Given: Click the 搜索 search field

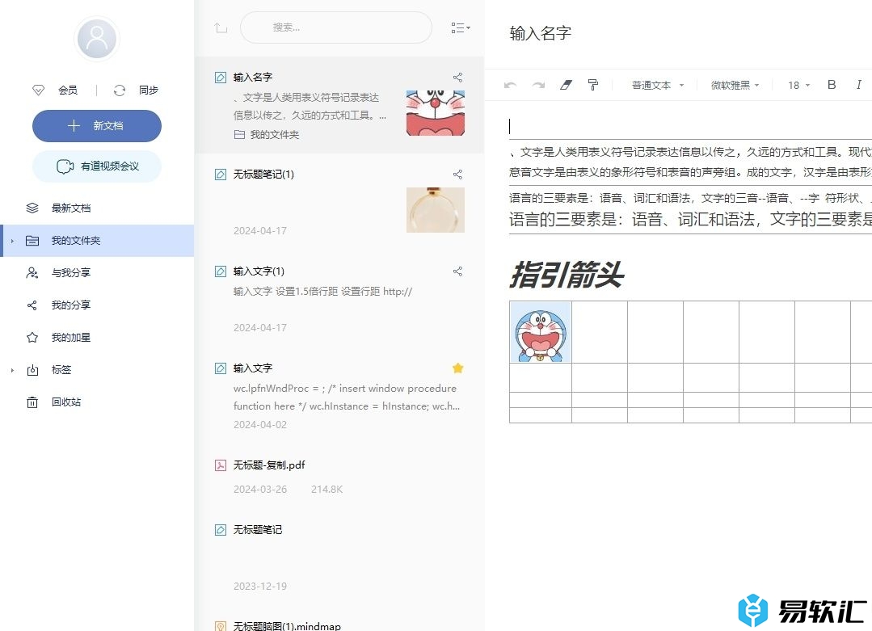Looking at the screenshot, I should tap(336, 27).
